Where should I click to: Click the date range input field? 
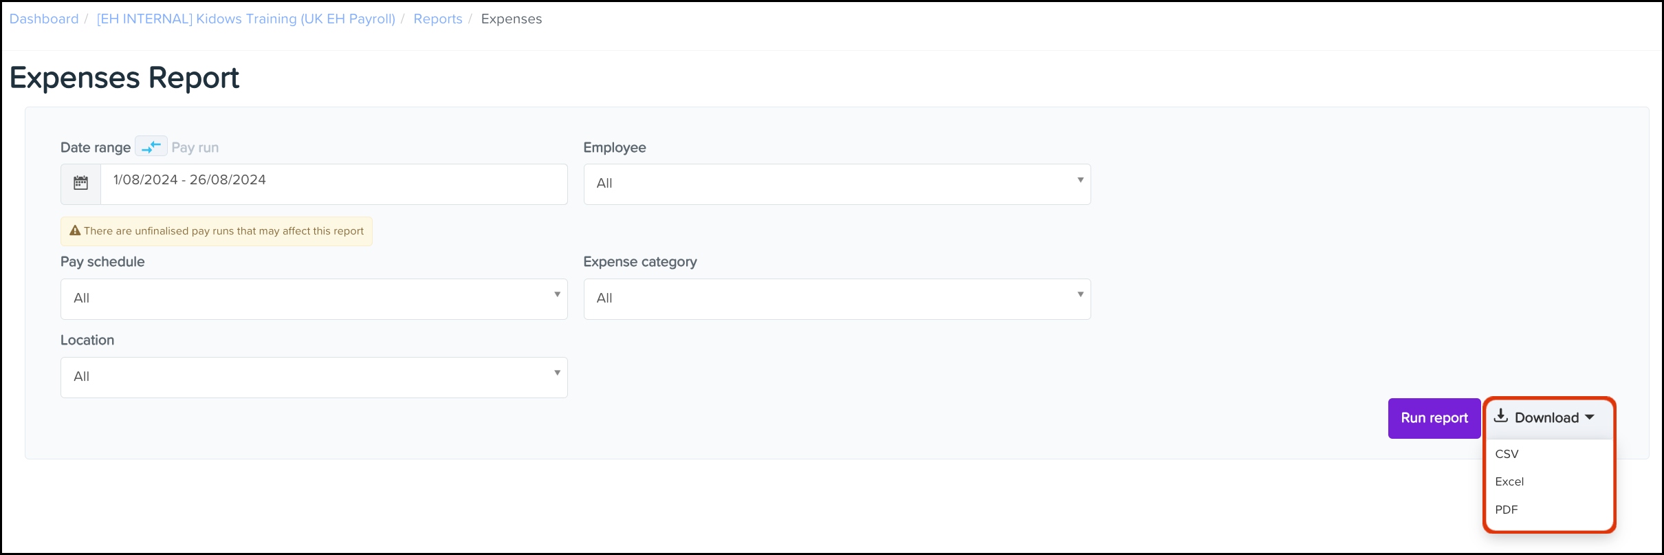[334, 184]
